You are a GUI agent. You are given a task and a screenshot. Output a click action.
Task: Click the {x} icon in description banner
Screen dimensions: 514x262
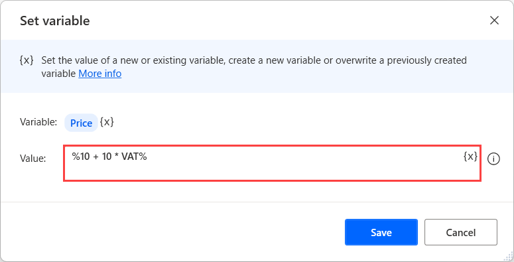pos(27,60)
